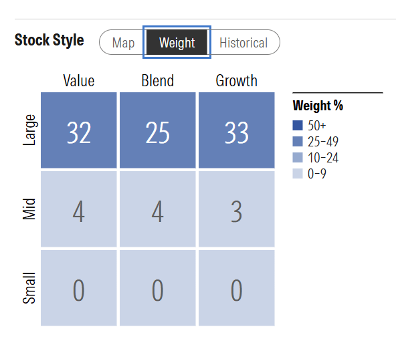
Task: Click the 10–24 legend color swatch
Action: 298,158
